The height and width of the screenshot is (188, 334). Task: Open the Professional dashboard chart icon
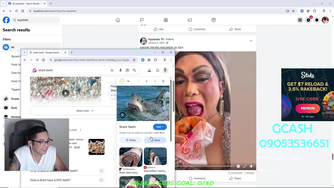[166, 20]
